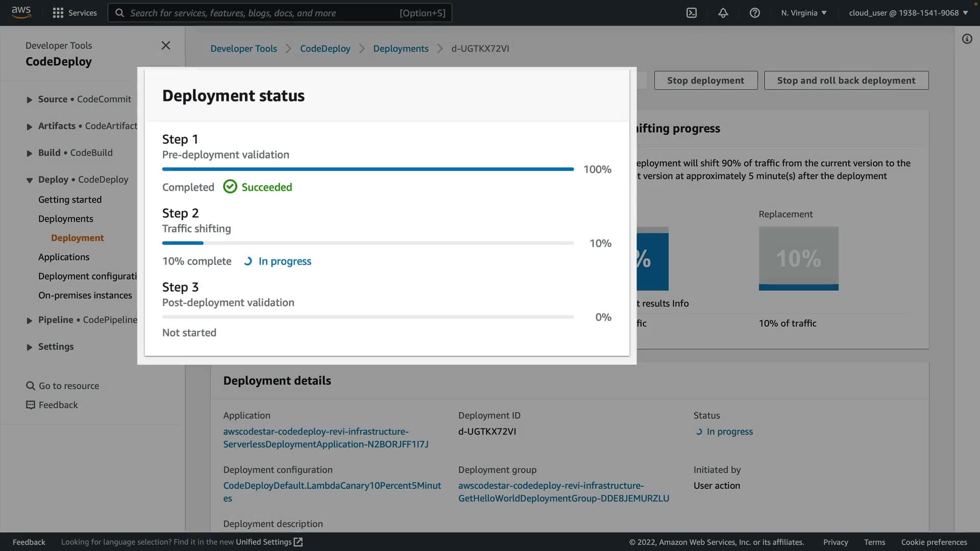This screenshot has height=551, width=980.
Task: Close the Developer Tools sidebar
Action: click(x=166, y=45)
